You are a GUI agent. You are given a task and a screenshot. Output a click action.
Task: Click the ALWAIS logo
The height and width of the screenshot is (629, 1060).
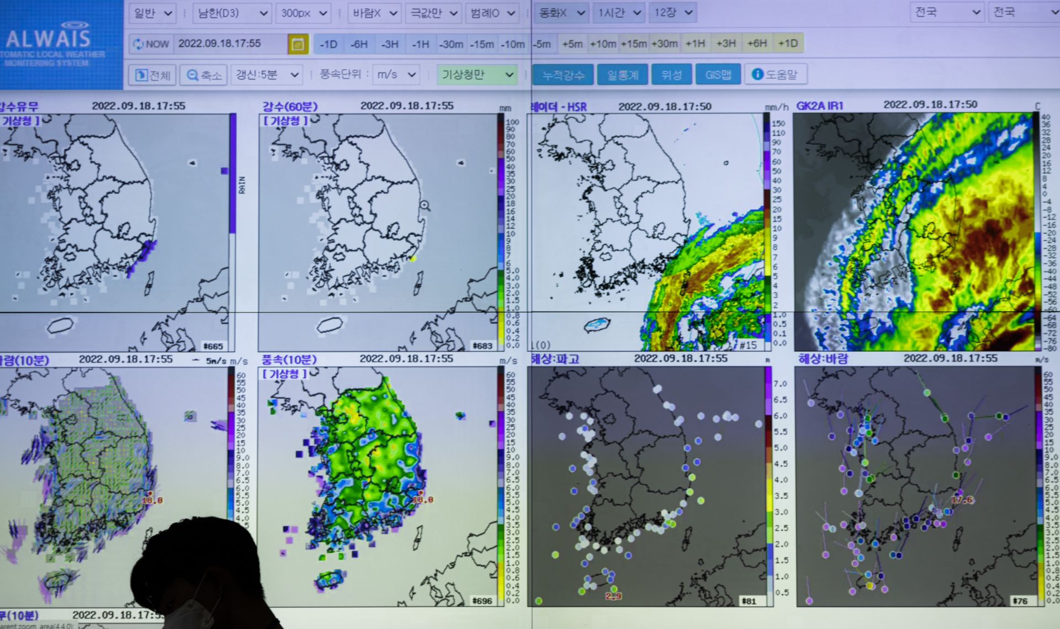49,39
